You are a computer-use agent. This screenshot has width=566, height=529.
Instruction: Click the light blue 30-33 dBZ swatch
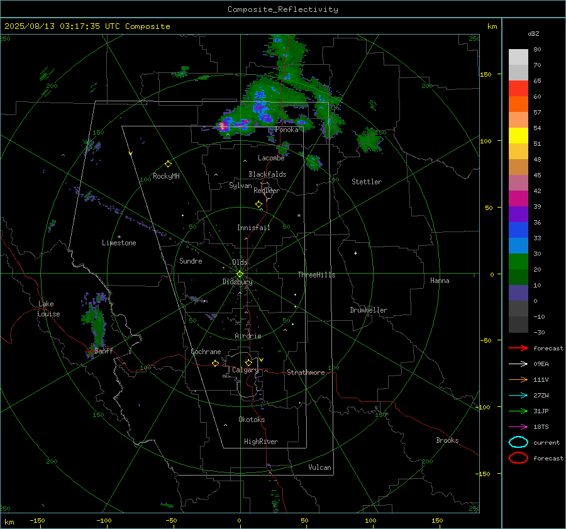point(518,246)
